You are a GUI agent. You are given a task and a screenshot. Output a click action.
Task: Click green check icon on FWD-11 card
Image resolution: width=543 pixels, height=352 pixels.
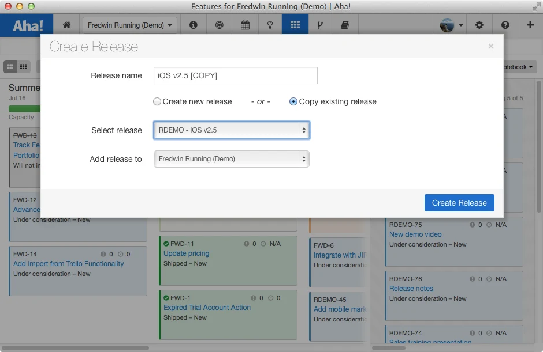tap(166, 244)
